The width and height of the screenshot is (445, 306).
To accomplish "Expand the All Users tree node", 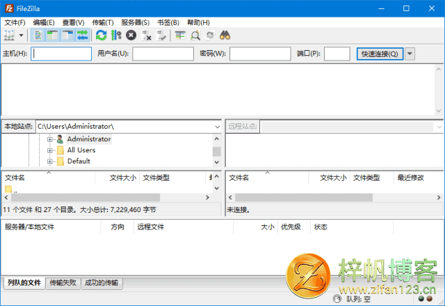I will coord(49,150).
